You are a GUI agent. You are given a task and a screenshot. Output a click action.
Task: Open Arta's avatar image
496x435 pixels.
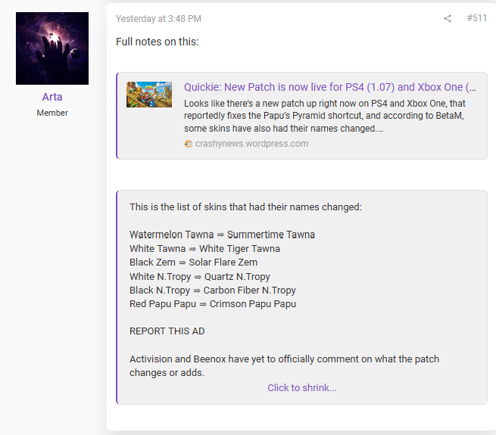click(52, 48)
